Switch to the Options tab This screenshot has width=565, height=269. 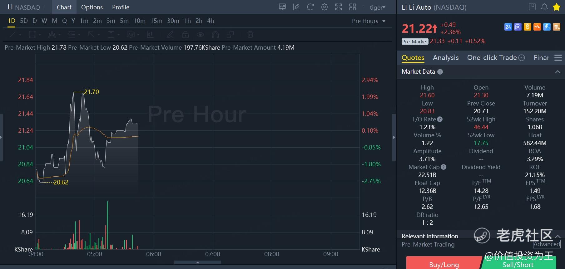point(92,7)
